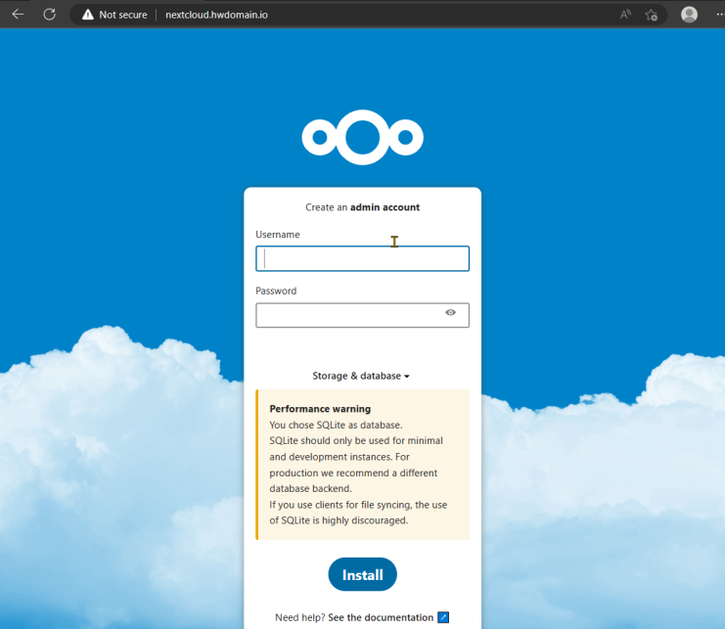Click the external link icon beside documentation
This screenshot has height=629, width=725.
(x=443, y=617)
